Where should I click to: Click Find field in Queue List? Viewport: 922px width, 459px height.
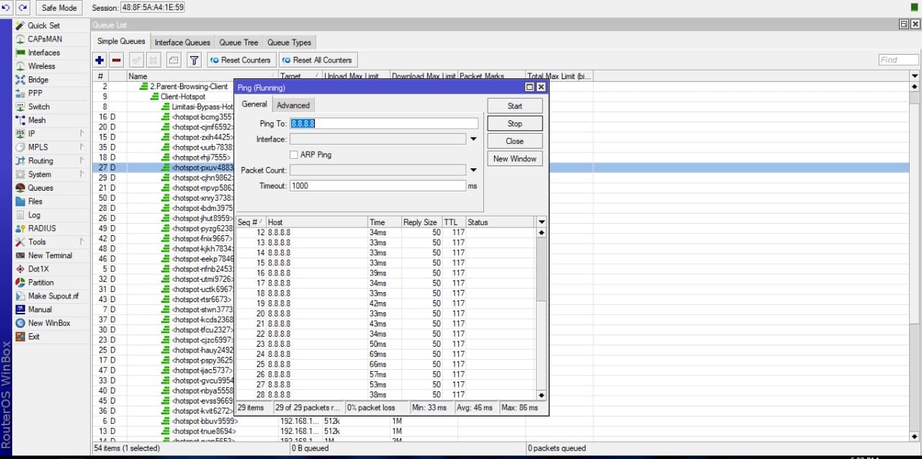[x=898, y=60]
